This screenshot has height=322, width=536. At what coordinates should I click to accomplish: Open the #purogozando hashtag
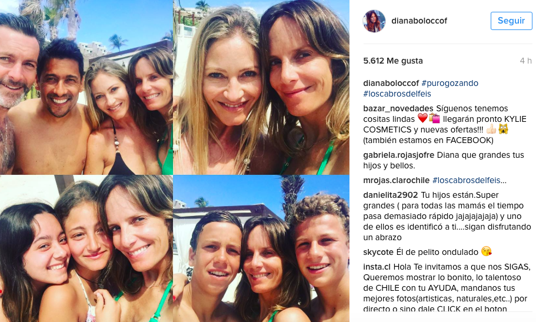pos(450,83)
